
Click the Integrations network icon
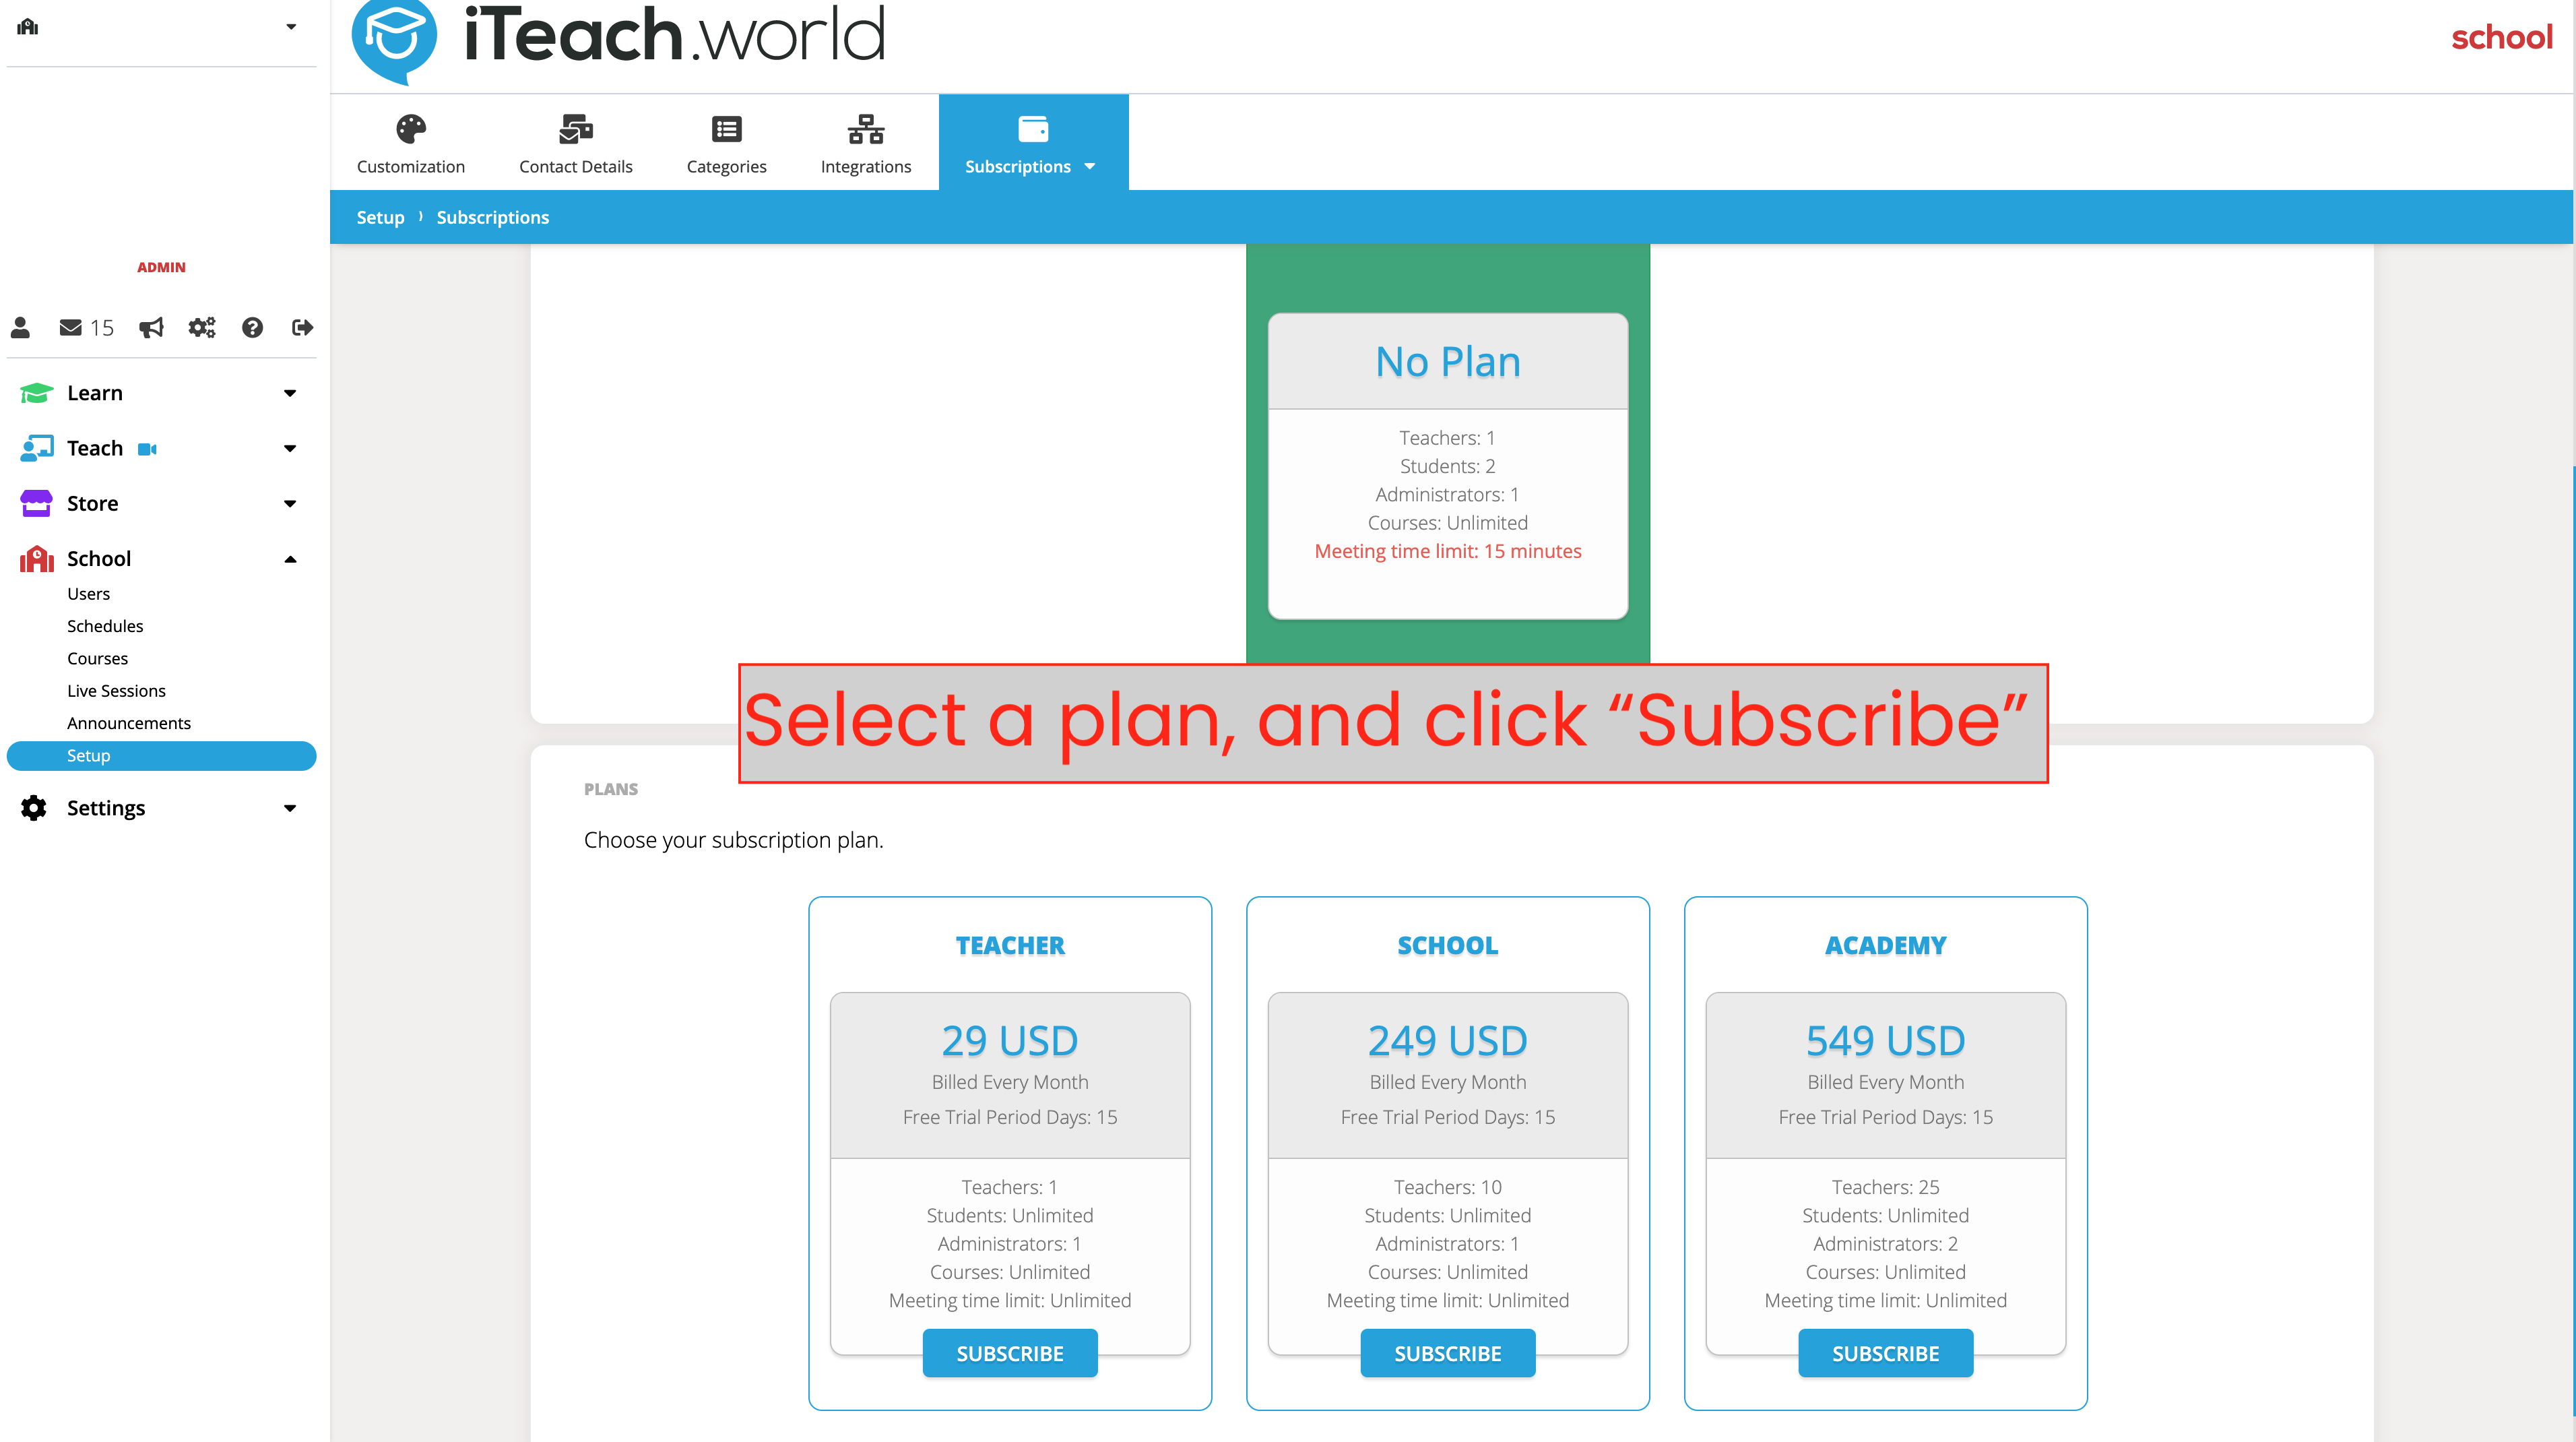866,129
